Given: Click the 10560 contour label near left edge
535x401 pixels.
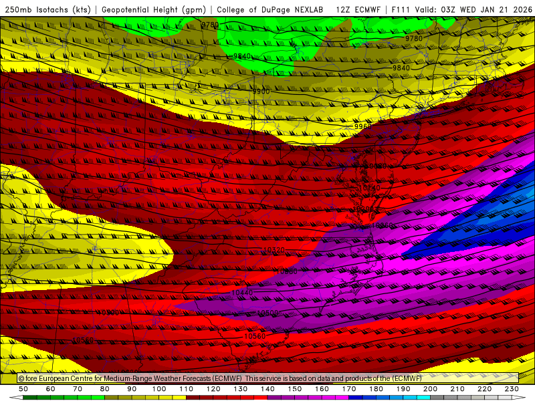Looking at the screenshot, I should coord(83,340).
